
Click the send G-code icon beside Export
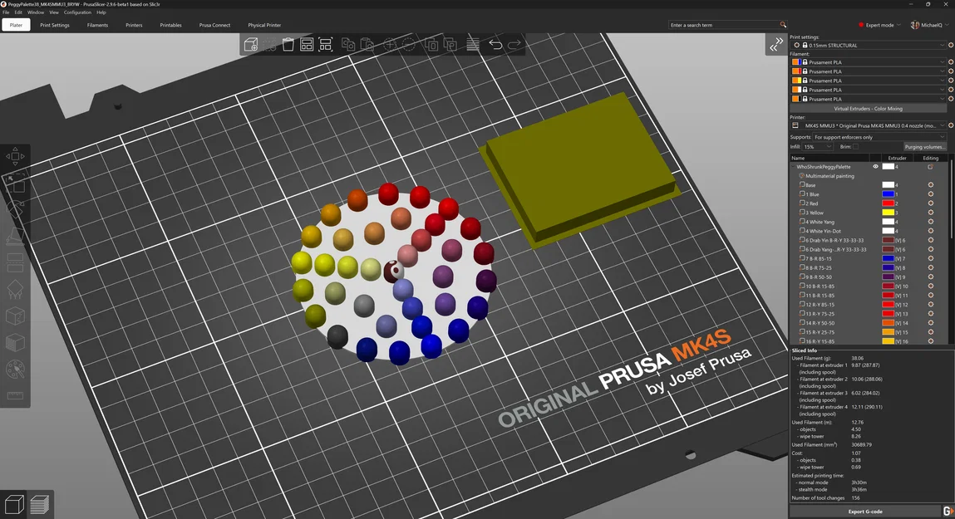948,511
